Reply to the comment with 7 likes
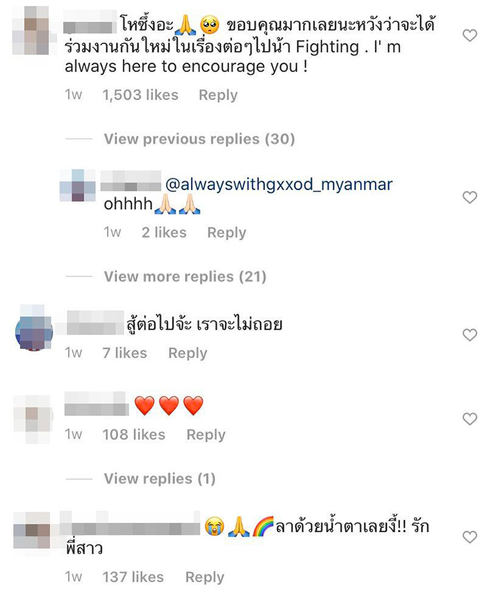 tap(188, 354)
